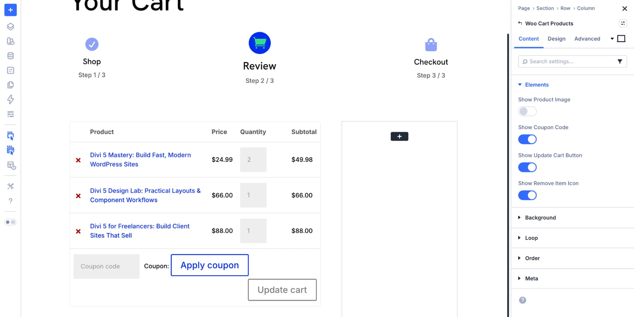Image resolution: width=634 pixels, height=317 pixels.
Task: Open the wireframe rows icon in sidebar
Action: (x=11, y=114)
